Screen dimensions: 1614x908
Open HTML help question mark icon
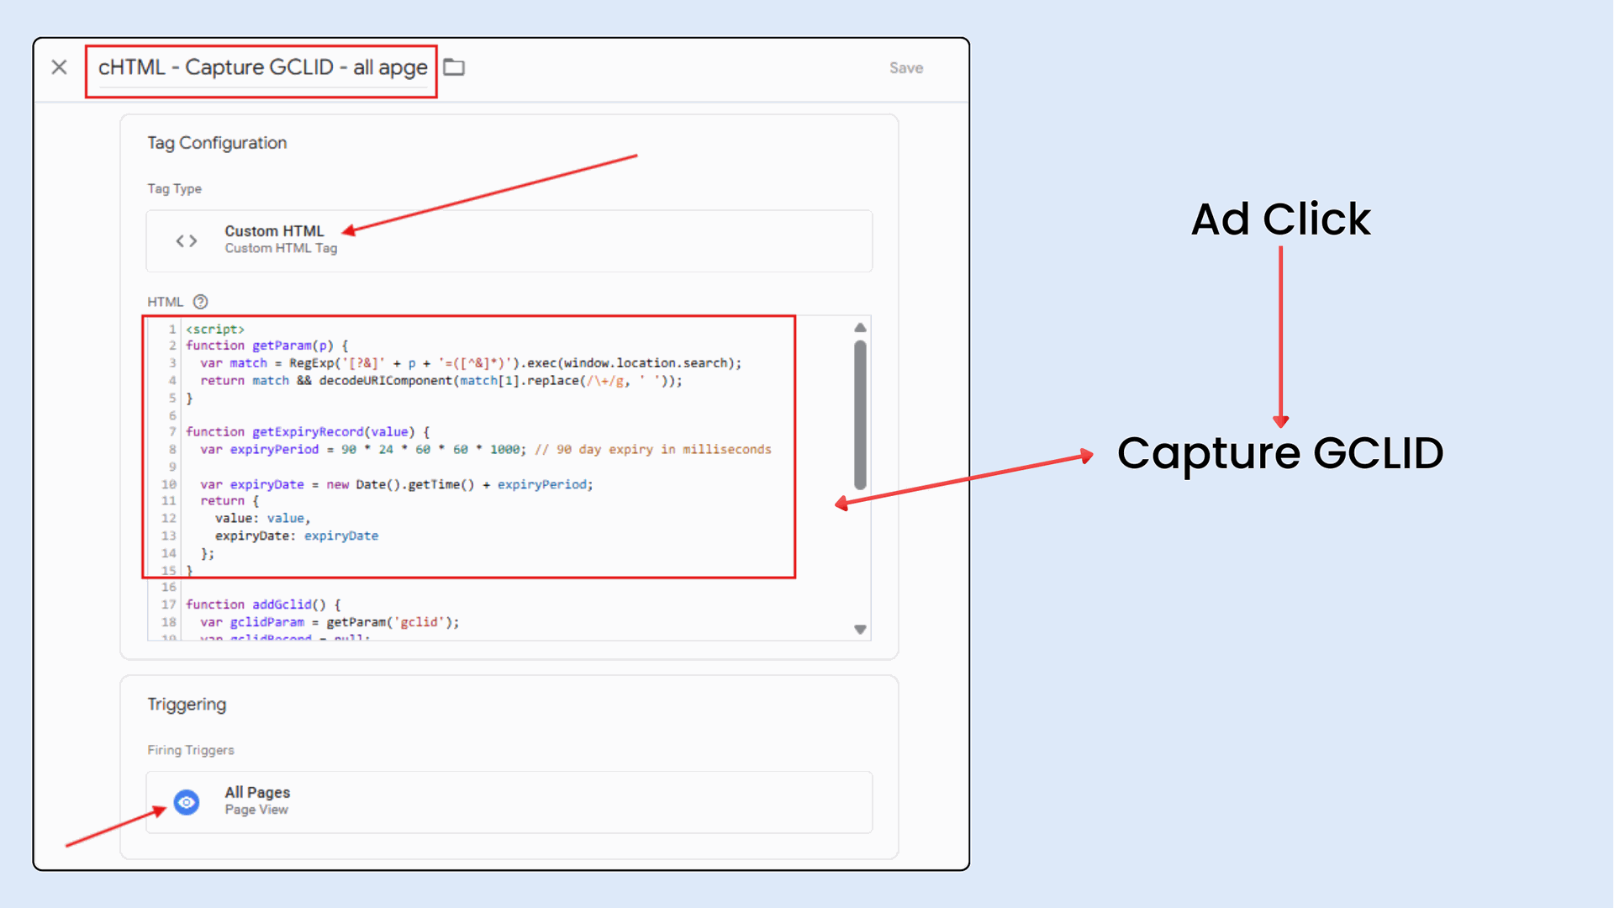point(200,302)
